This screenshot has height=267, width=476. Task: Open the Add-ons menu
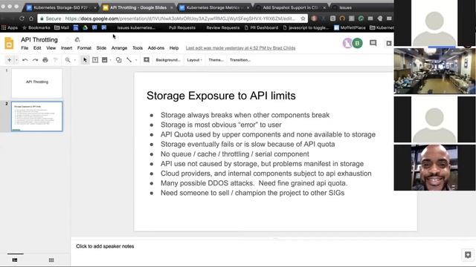(155, 47)
